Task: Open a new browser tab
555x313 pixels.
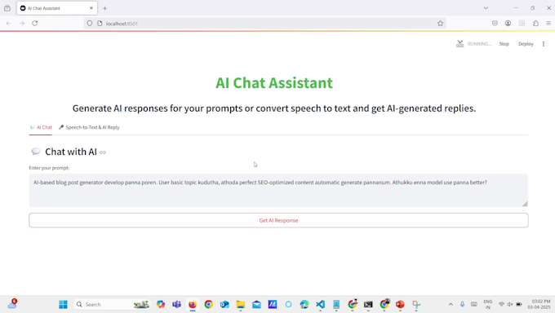Action: 104,8
